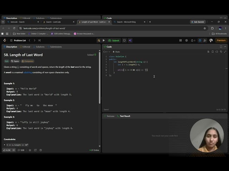Screen dimensions: 229x171
Task: Reload the page in the browser
Action: pyautogui.click(x=14, y=28)
